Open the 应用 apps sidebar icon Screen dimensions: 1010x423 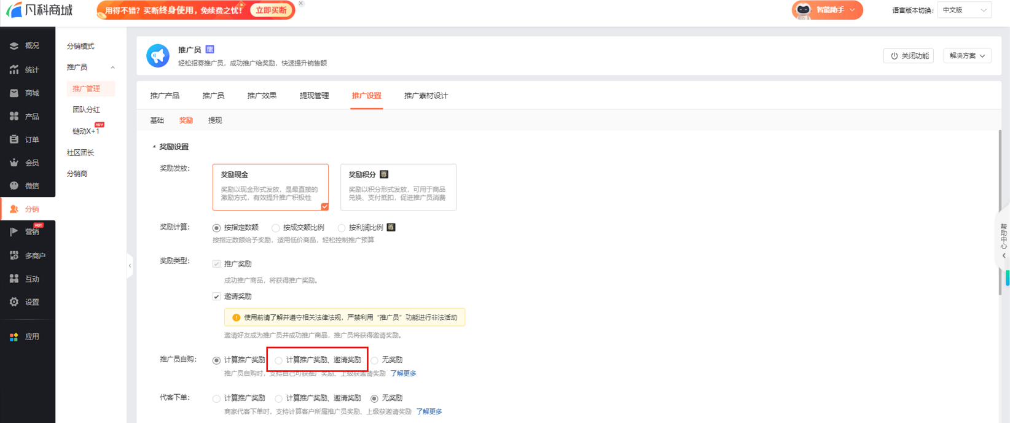[14, 337]
